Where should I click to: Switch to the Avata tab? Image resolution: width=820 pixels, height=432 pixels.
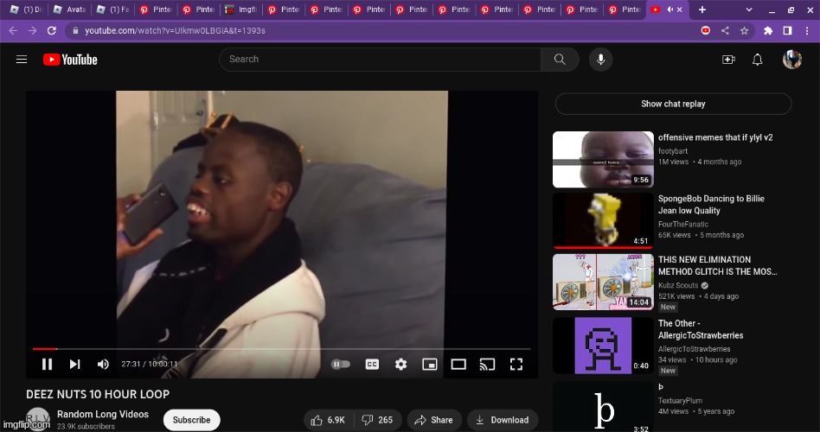point(70,10)
